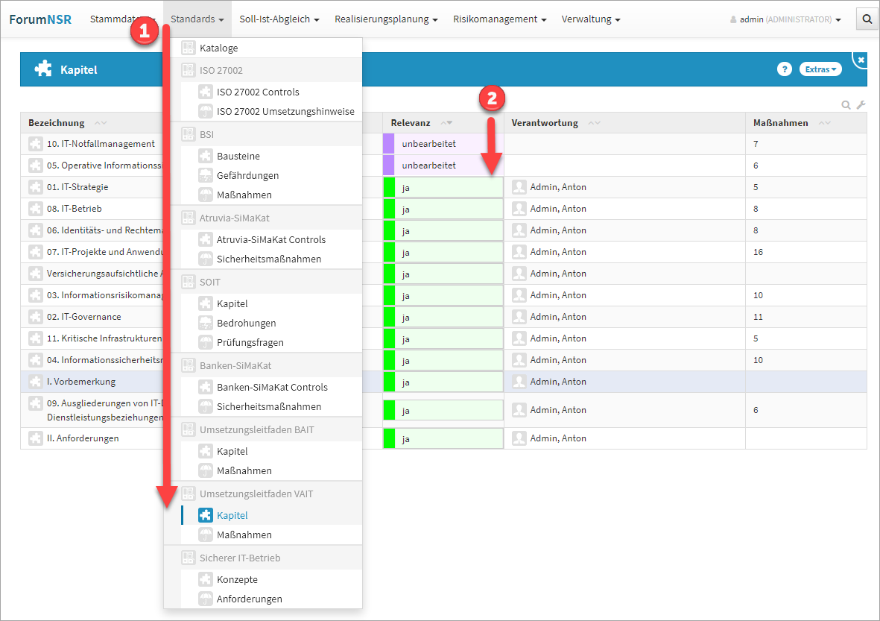The width and height of the screenshot is (880, 621).
Task: Click green relevance swatch of 01. IT-Strategie
Action: tap(388, 188)
